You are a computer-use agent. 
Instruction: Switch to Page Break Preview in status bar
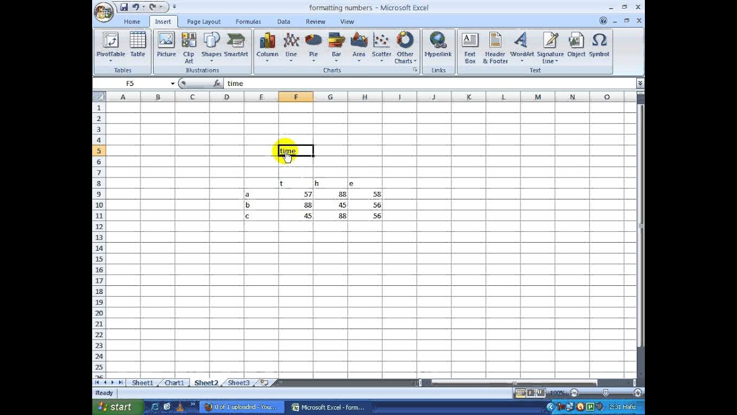click(x=541, y=393)
